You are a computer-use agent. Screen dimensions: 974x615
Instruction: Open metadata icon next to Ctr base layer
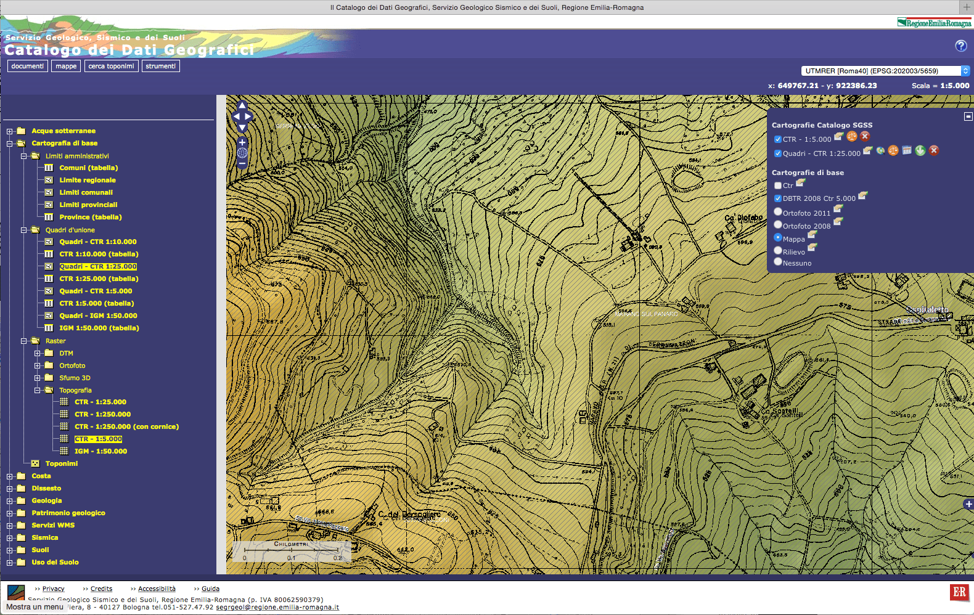tap(800, 182)
